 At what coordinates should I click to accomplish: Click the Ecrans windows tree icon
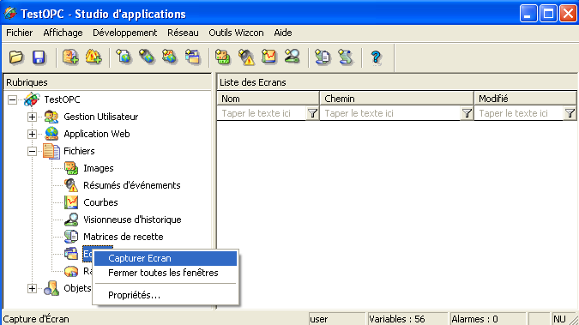[71, 254]
